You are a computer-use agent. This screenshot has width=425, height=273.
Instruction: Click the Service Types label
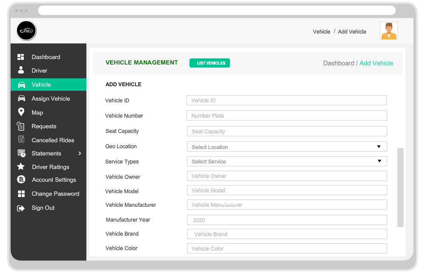122,162
